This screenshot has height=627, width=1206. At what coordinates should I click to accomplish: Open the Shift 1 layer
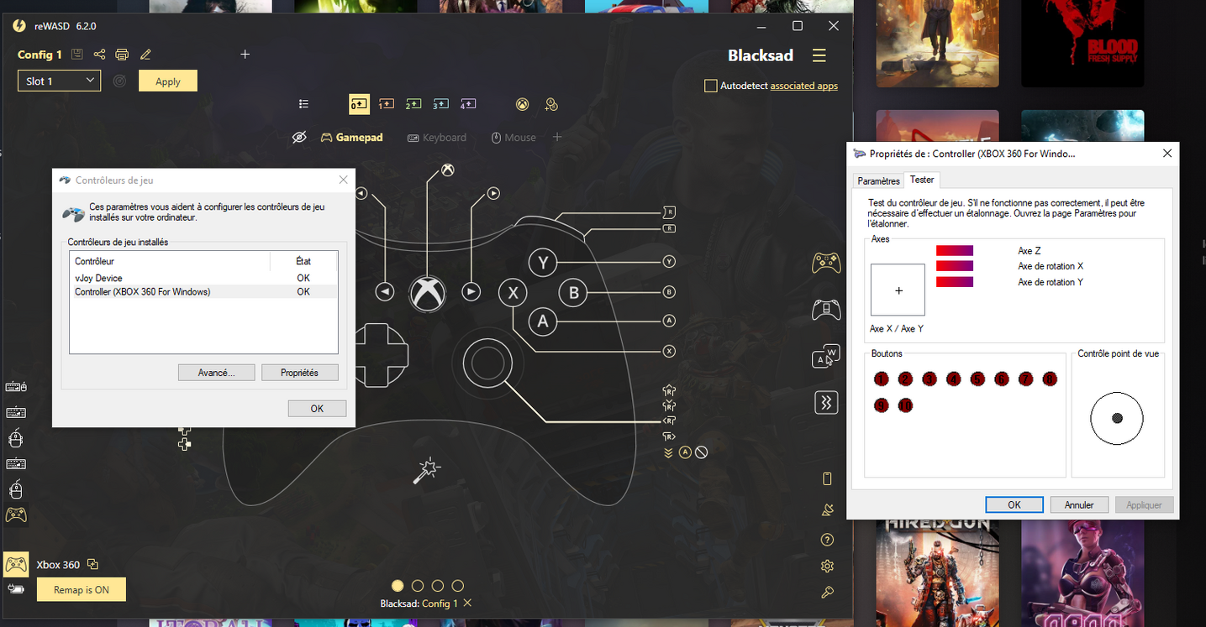point(386,104)
